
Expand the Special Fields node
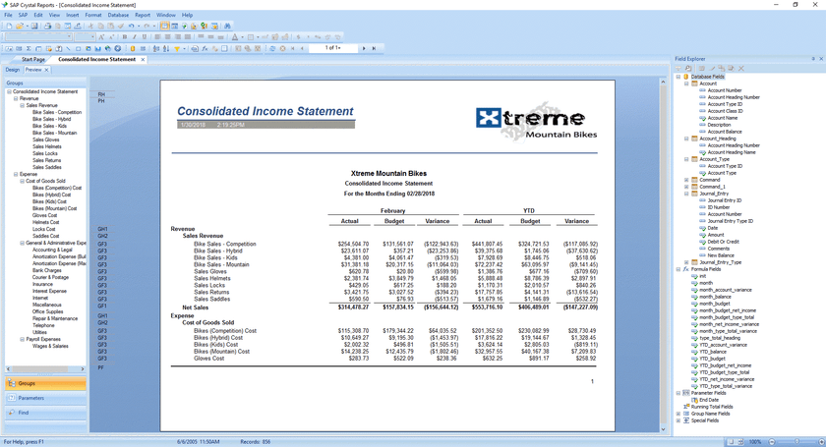tap(678, 420)
